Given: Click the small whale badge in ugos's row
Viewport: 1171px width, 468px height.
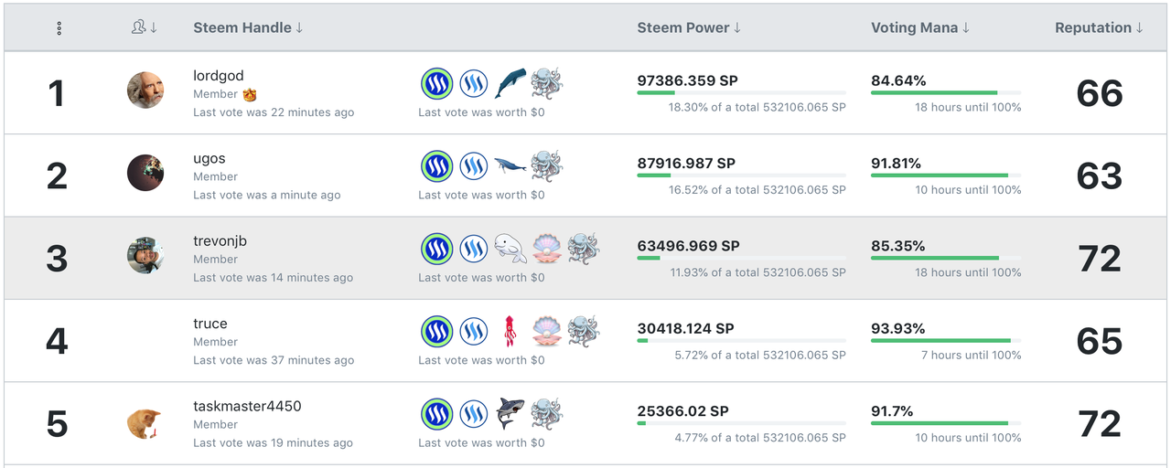Looking at the screenshot, I should pos(510,165).
